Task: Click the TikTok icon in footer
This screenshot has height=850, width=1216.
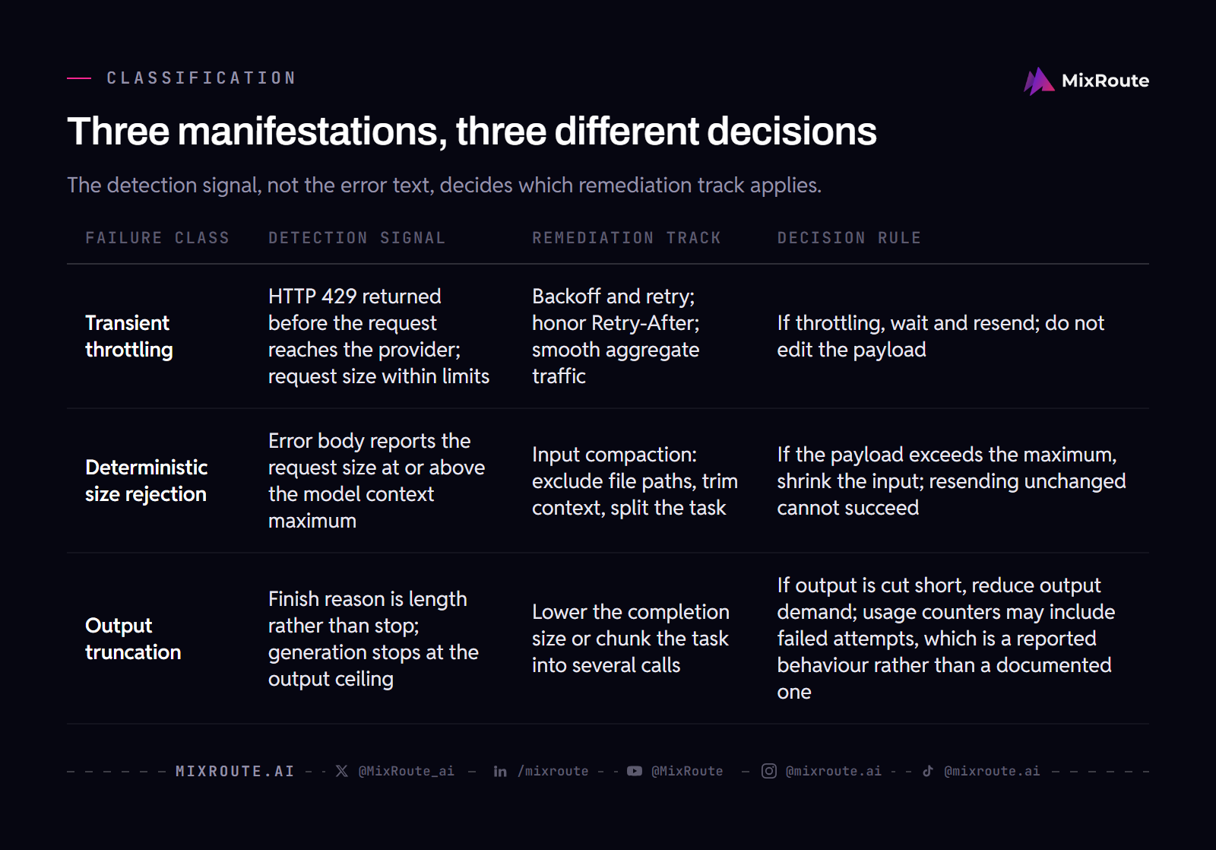Action: [x=928, y=771]
